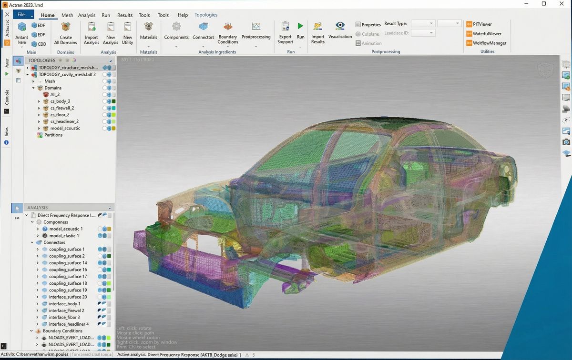This screenshot has height=360, width=572.
Task: Open the Result Type dropdown
Action: coord(423,23)
